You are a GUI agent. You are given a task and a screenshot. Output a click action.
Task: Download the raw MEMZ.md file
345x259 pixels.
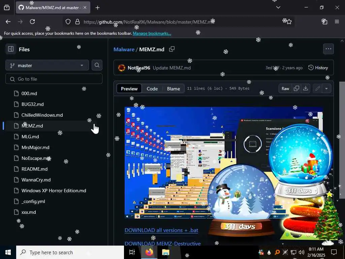coord(305,89)
